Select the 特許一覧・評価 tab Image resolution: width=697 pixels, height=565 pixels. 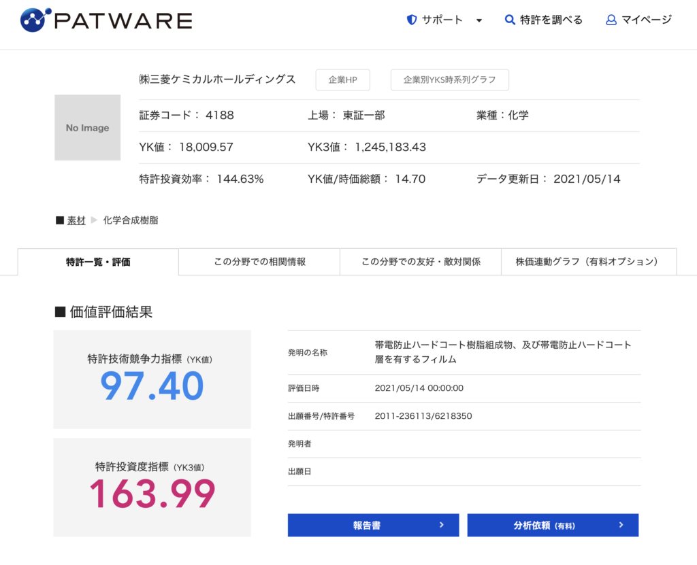(98, 262)
